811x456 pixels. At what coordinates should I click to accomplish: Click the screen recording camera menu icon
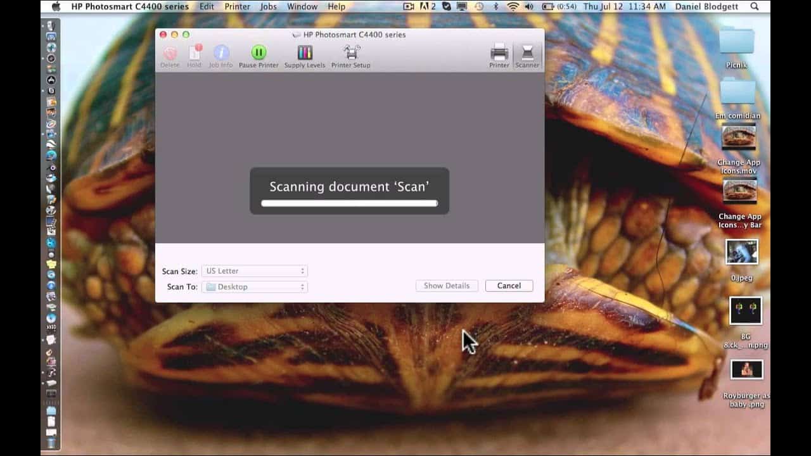(x=409, y=6)
